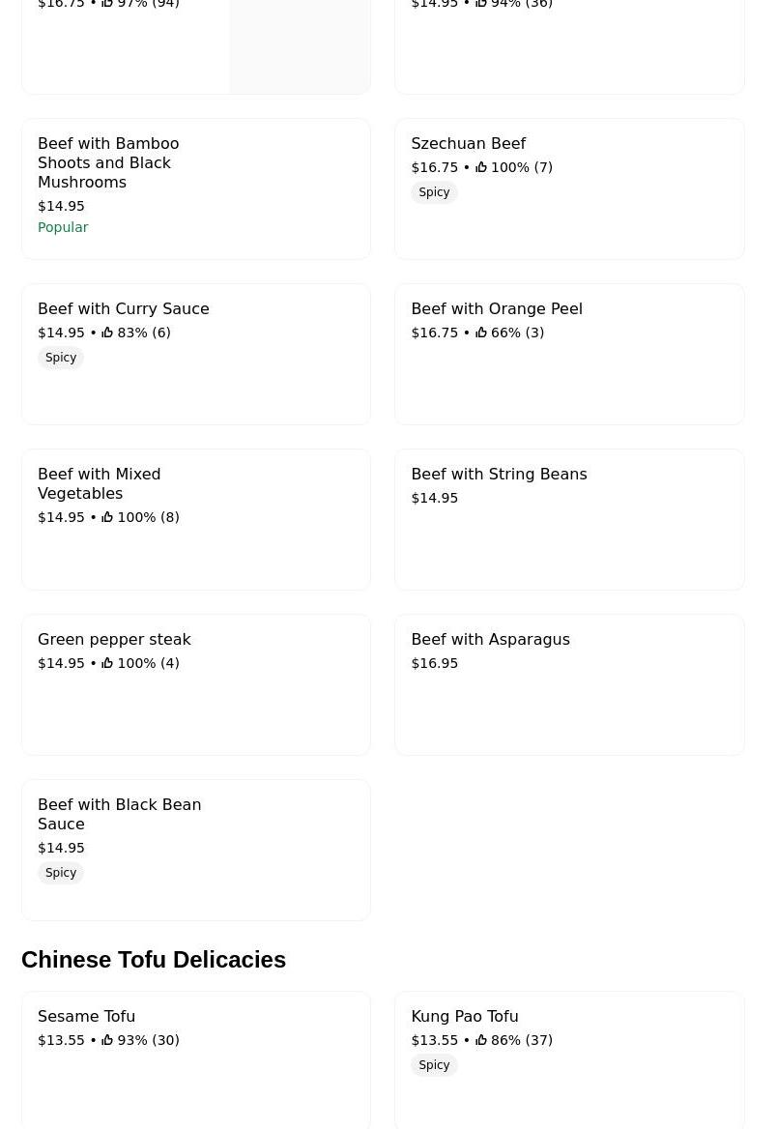
Task: Click Spicy tag on Szechuan Beef
Action: tap(434, 192)
